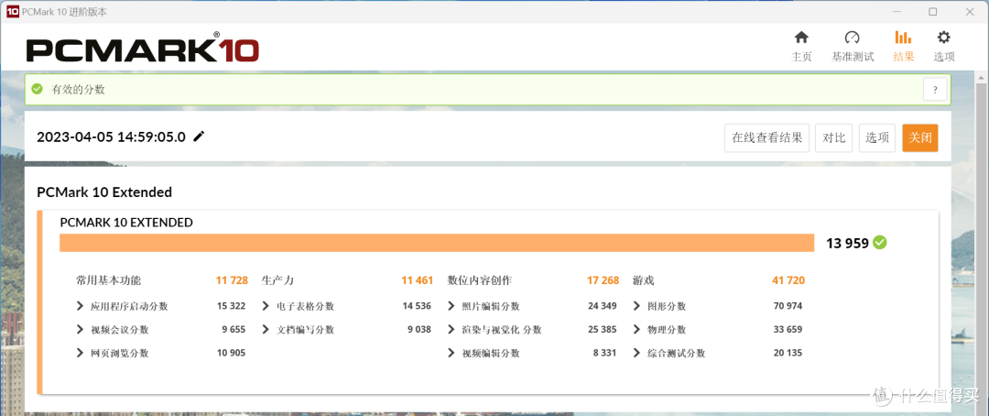Open the 主页 home icon
The width and height of the screenshot is (989, 416).
(x=801, y=38)
